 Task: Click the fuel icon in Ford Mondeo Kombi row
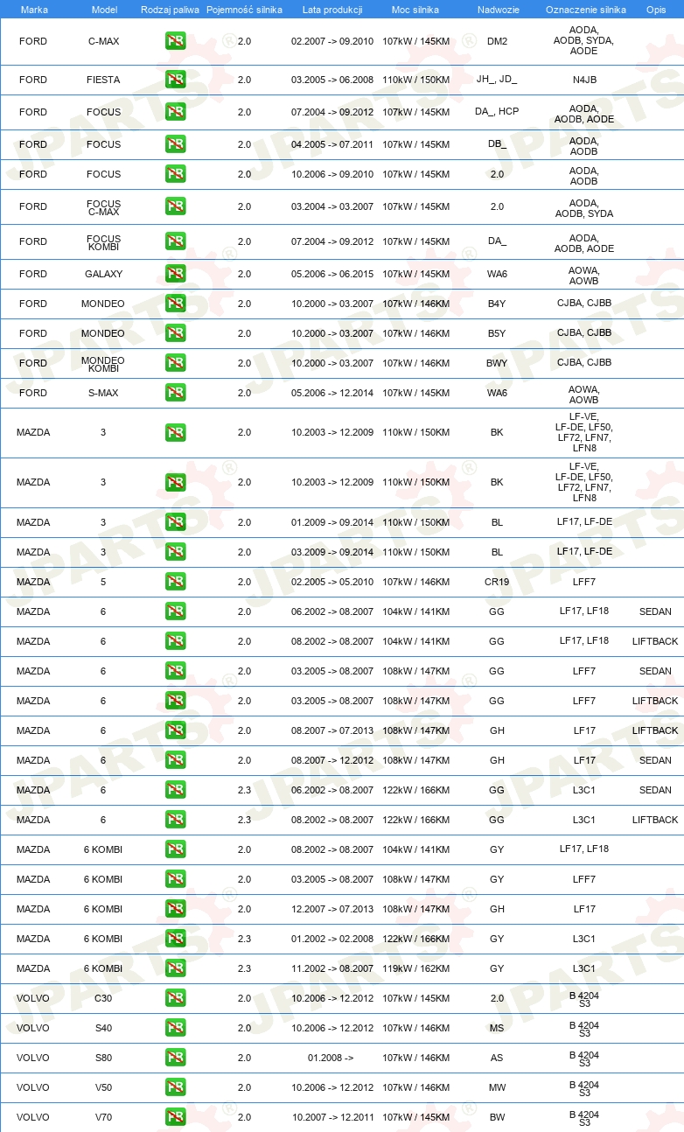point(176,363)
